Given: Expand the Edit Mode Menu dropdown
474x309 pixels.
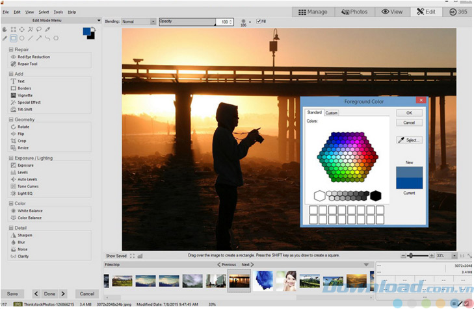Looking at the screenshot, I should 98,21.
